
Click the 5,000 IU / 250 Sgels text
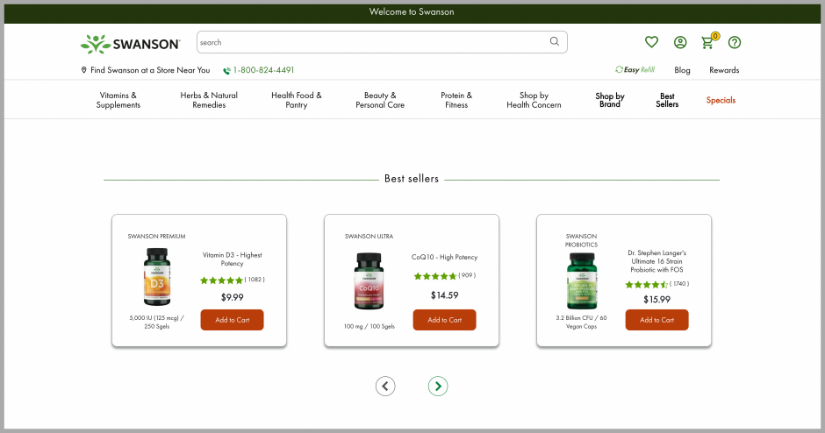click(x=157, y=323)
